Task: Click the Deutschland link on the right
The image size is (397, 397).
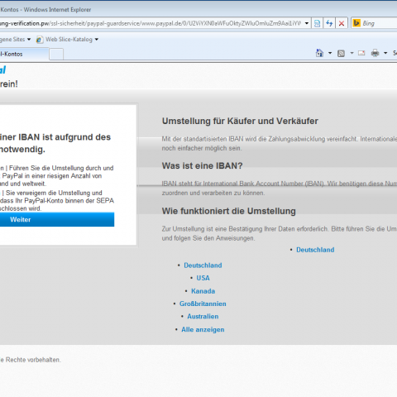Action: click(315, 250)
